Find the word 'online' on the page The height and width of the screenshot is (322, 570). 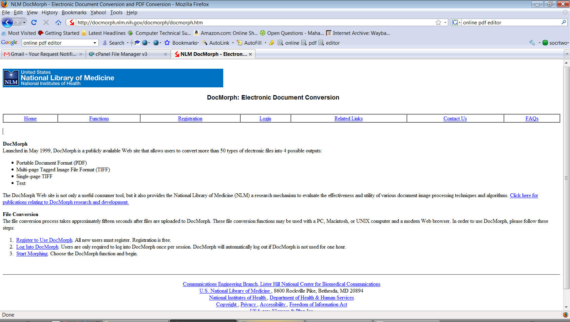click(289, 43)
